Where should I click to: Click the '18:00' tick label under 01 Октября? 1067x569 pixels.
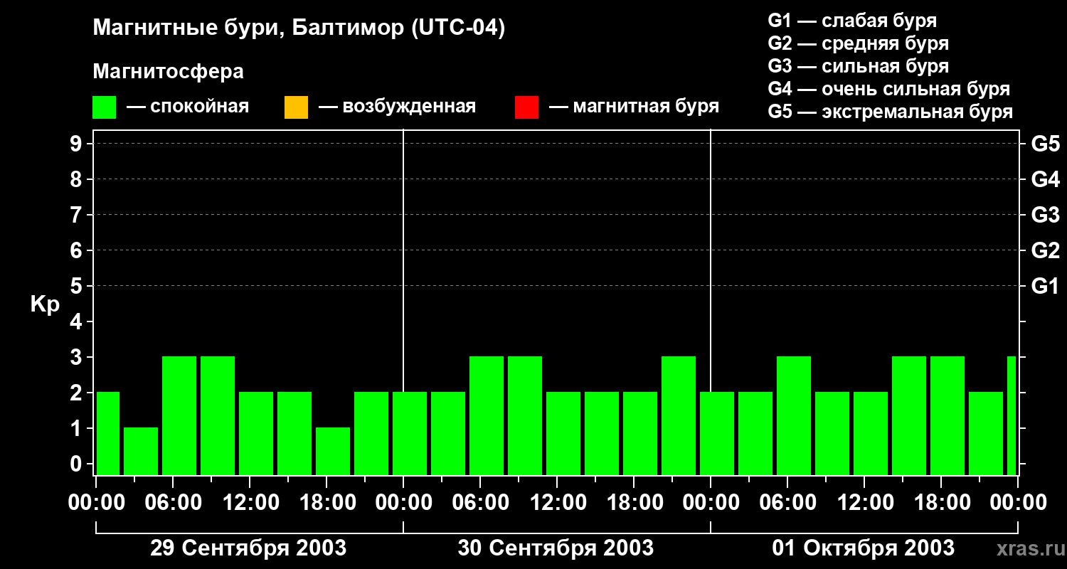pos(941,503)
